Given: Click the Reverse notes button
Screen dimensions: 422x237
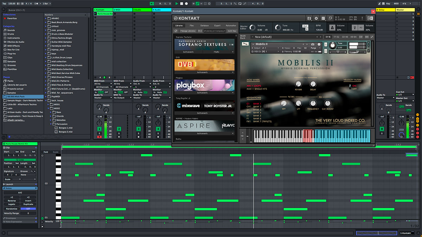Looking at the screenshot, I should coord(11,201).
